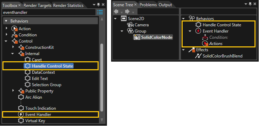Click the red Event Handler icon in Scene Tree

tap(198, 31)
